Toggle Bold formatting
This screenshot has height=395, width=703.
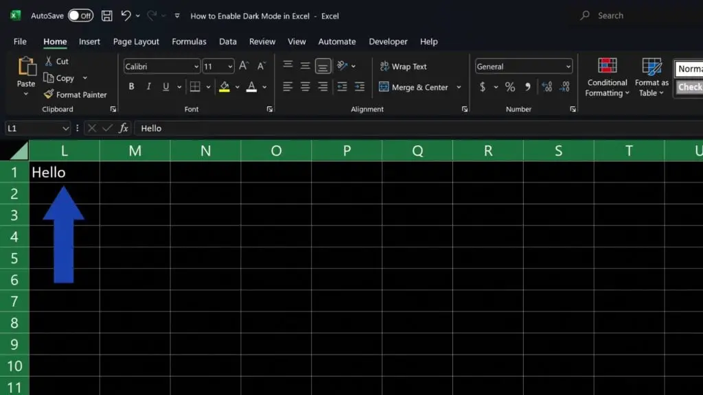131,86
